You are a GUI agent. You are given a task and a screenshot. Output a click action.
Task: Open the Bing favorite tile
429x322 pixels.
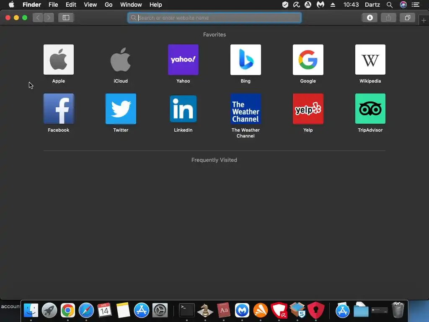point(246,60)
